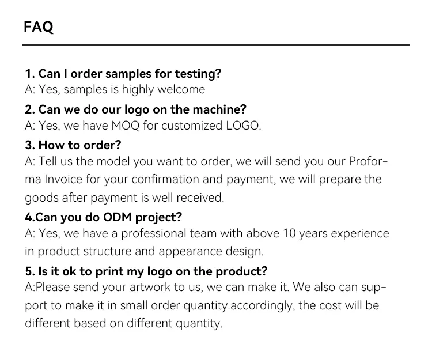Click the line "goods after payment is well received."

(124, 197)
